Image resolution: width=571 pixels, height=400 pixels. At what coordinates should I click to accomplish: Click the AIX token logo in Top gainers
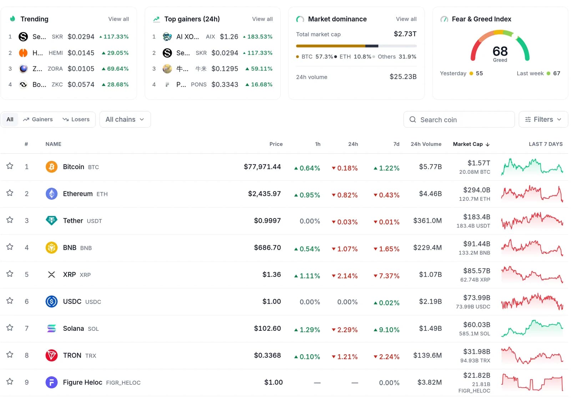pyautogui.click(x=167, y=37)
